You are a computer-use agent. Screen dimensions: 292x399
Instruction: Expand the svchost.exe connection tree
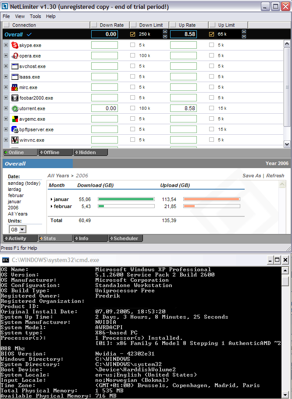coord(6,66)
